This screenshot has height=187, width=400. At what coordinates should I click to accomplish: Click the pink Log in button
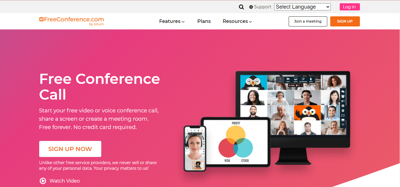(350, 7)
